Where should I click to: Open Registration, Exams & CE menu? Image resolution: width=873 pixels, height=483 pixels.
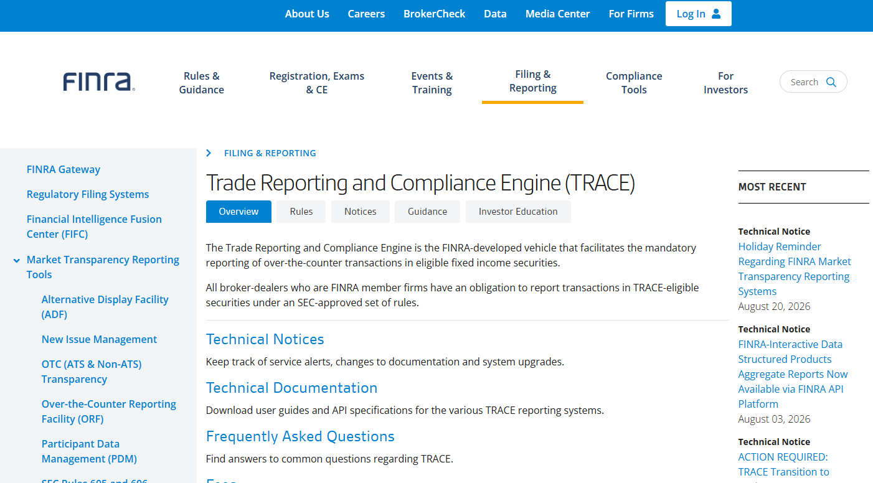[317, 83]
